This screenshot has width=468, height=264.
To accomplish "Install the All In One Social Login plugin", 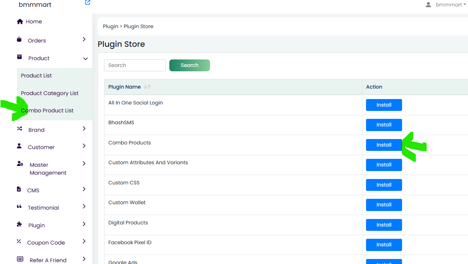I will click(x=384, y=105).
